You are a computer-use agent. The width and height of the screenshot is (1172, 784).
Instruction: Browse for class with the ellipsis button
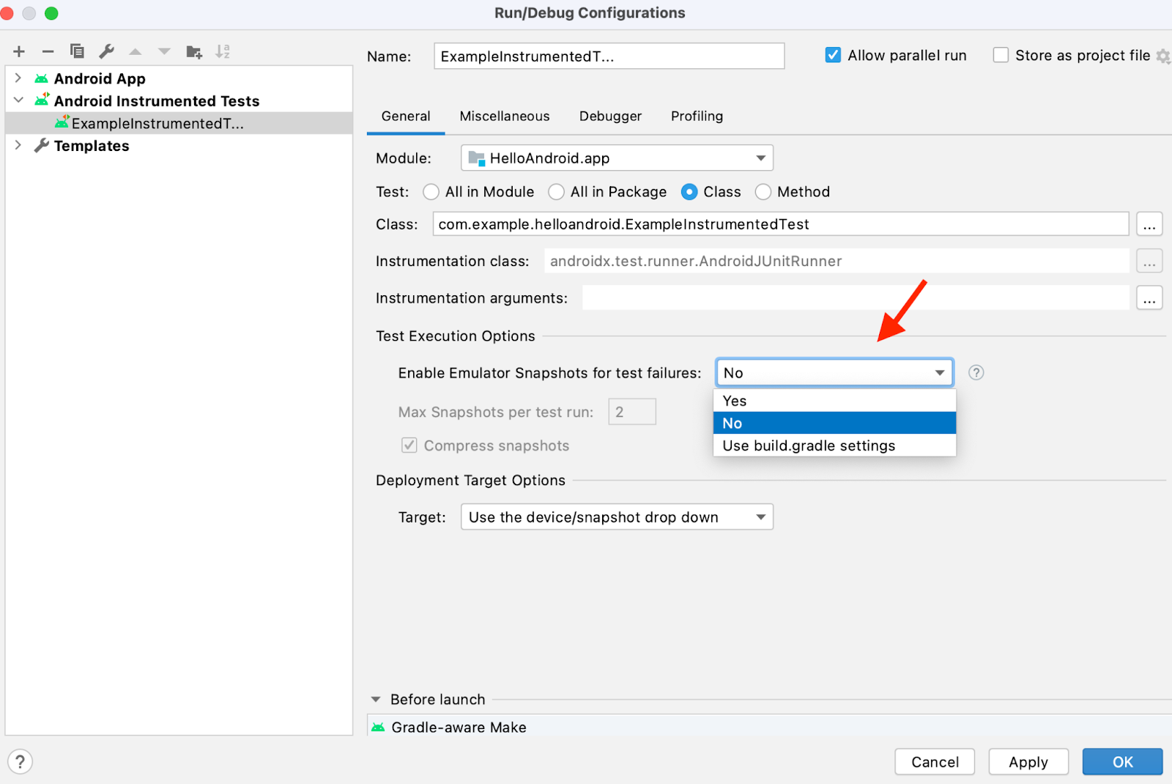point(1149,224)
